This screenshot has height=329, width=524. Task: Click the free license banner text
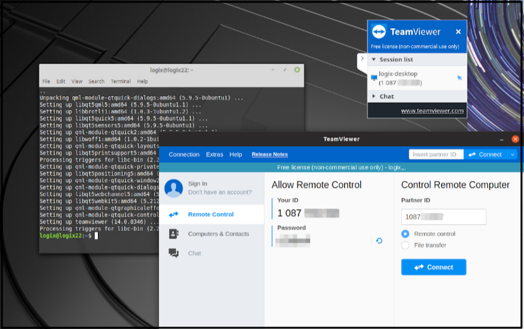[341, 167]
